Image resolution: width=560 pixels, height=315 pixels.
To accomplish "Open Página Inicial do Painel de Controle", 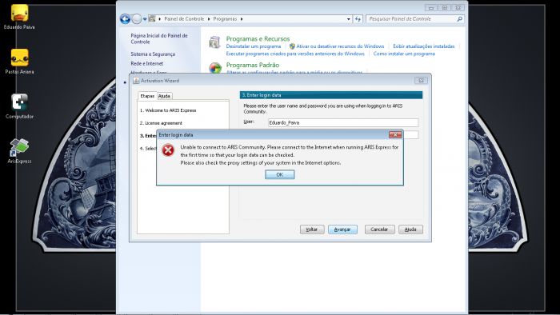I will 159,38.
